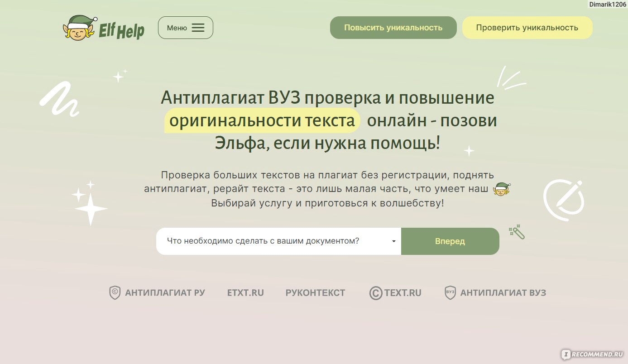
Task: Click the Elf Help logo
Action: (104, 28)
